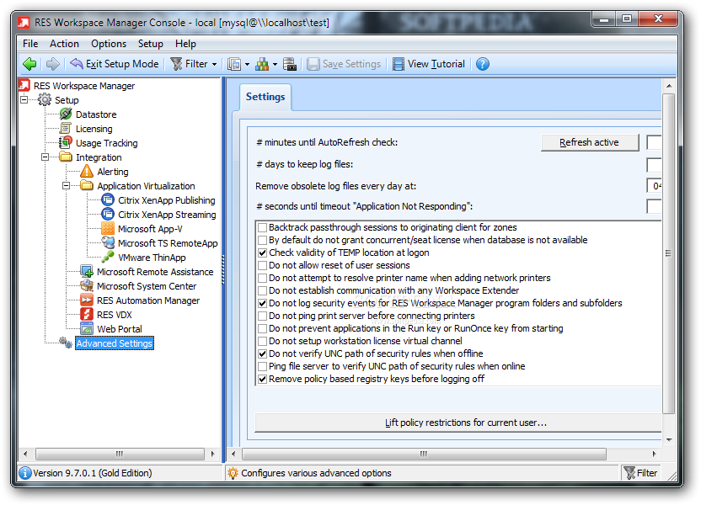Screen dimensions: 701x505
Task: Click the RES Workspace Manager root icon
Action: tap(24, 85)
